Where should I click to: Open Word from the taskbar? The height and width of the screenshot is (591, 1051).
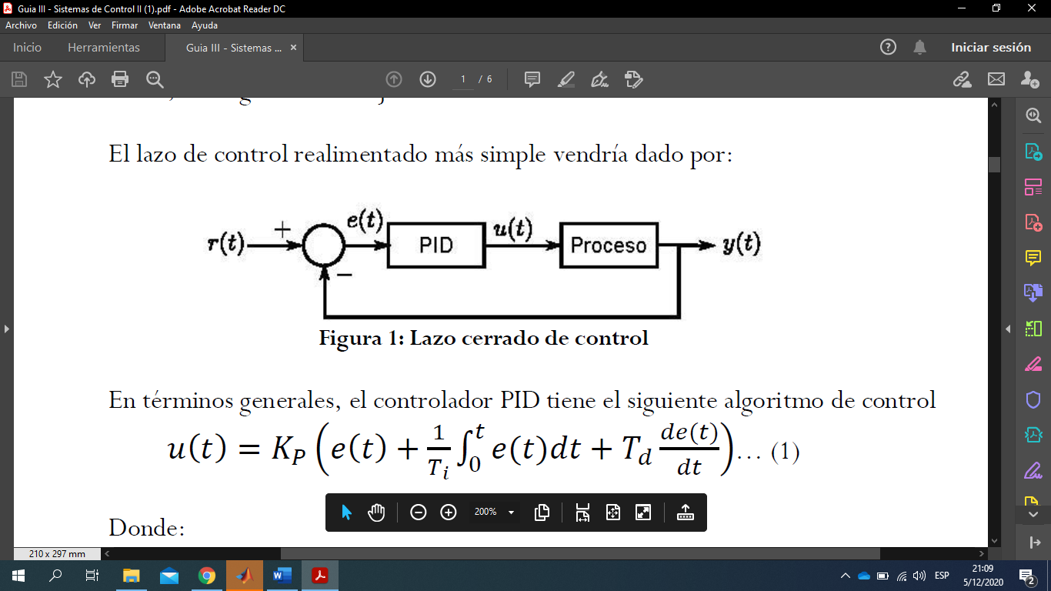(282, 576)
